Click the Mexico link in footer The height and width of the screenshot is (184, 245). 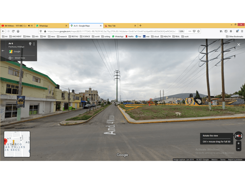coord(214,160)
